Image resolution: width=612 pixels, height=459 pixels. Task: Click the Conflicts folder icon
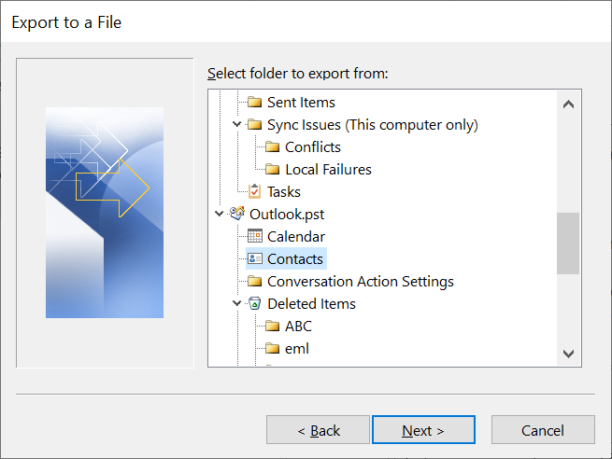[273, 146]
